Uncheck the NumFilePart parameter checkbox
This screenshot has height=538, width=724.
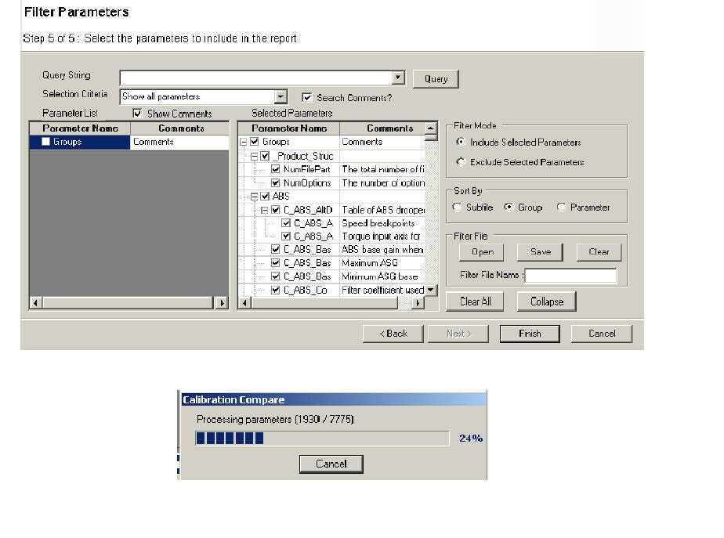276,169
